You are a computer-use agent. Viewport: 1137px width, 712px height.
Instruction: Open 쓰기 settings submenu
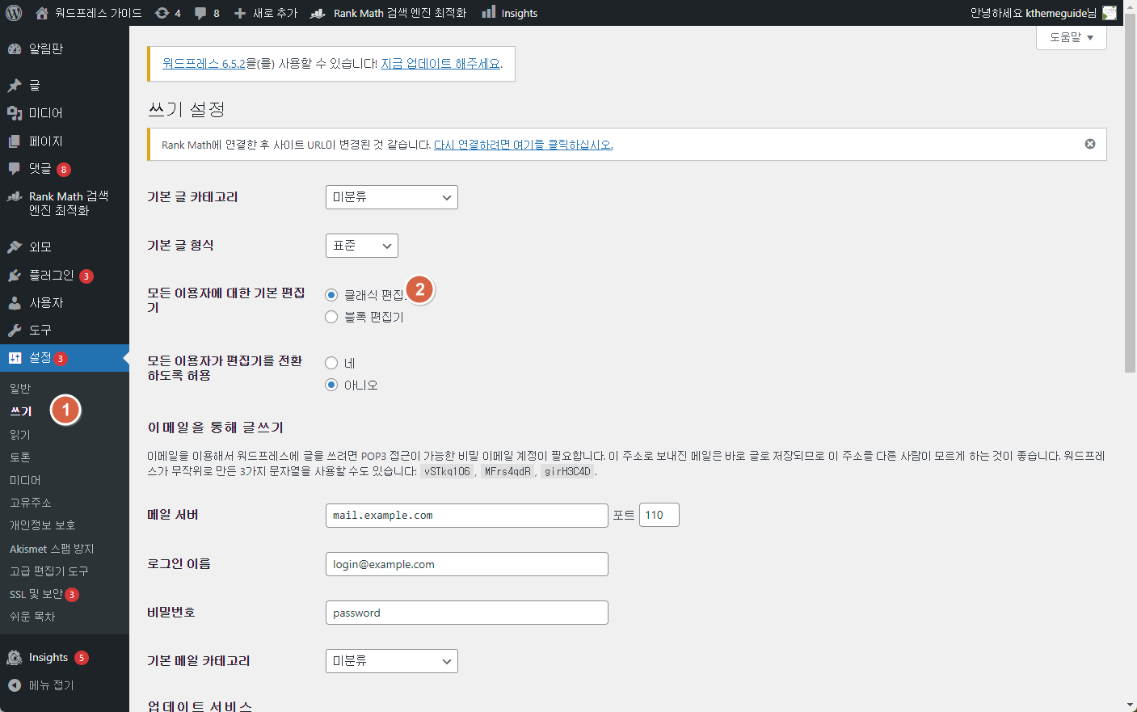(x=21, y=411)
